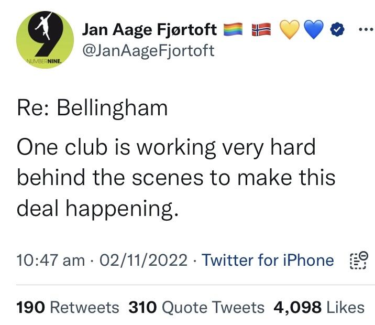
Task: Click the yellow heart emoji
Action: 290,30
